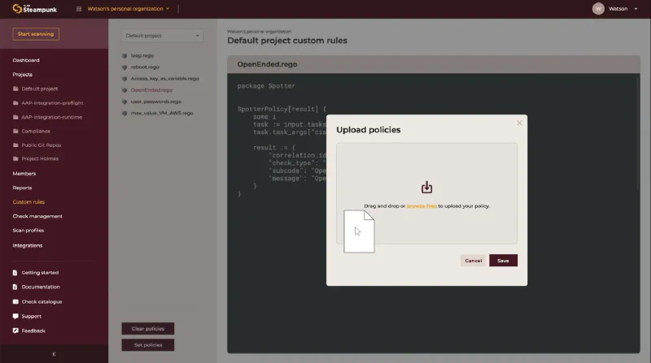The image size is (651, 363).
Task: Click the Project Holmes folder icon
Action: (15, 158)
